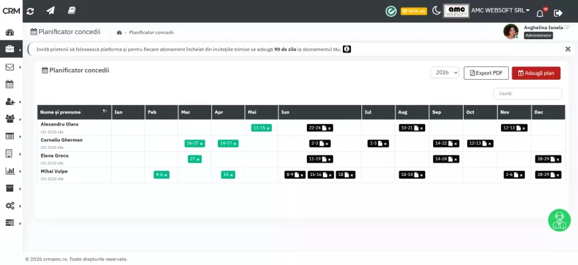
Task: Click the refresh arrows icon in top bar
Action: [30, 11]
